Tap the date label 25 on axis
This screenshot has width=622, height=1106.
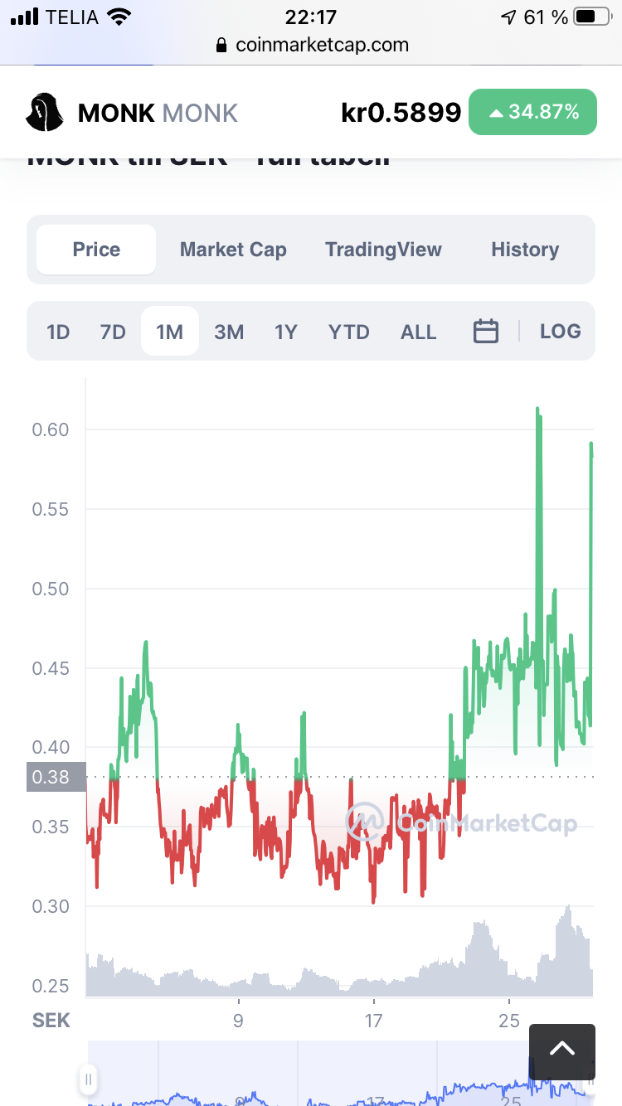pyautogui.click(x=509, y=1021)
